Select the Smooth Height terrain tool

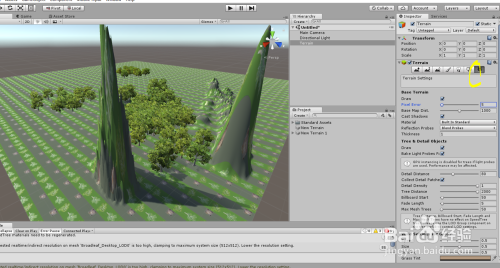437,69
